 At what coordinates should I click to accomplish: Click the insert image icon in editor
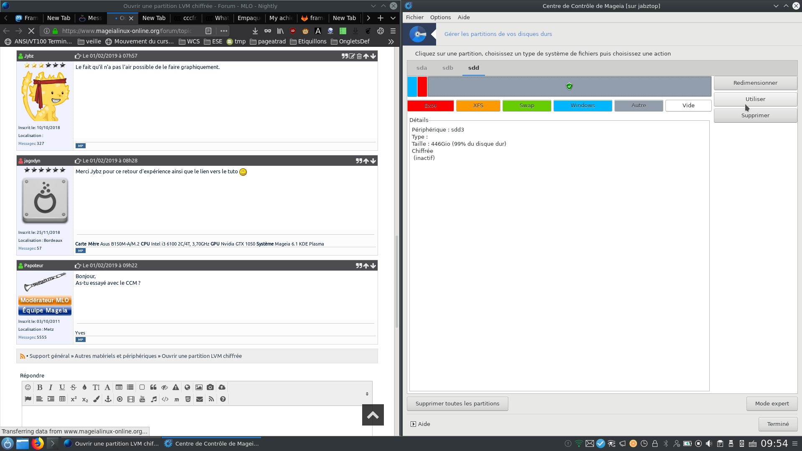point(199,388)
